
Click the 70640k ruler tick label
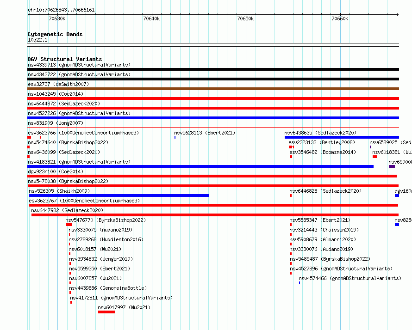151,18
